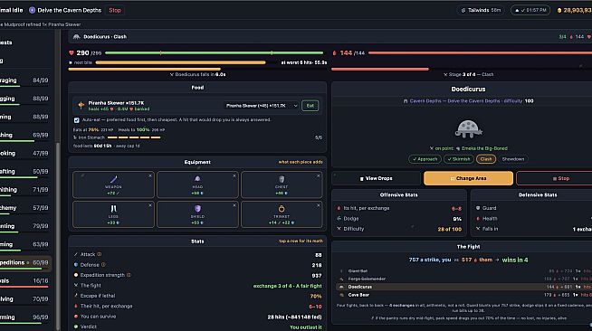Open the sidebar skill at 57/99
The height and width of the screenshot is (331, 592).
24,208
